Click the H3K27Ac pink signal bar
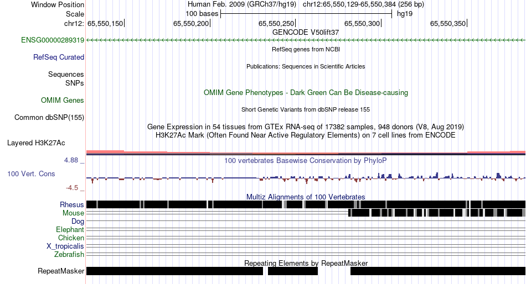The image size is (526, 284). [105, 152]
